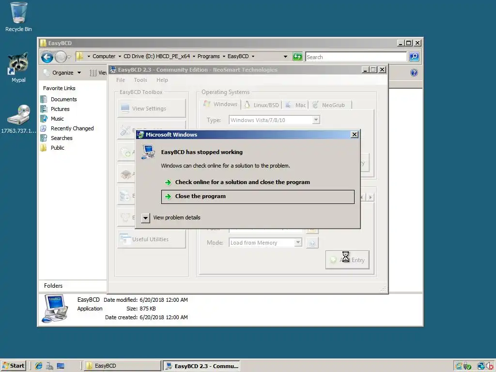496x372 pixels.
Task: Switch to the NeoGrub tab
Action: point(329,105)
